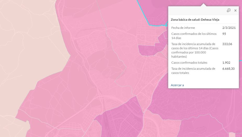The height and width of the screenshot is (137, 242).
Task: Select the incidence value 333,06
Action: 227,44
